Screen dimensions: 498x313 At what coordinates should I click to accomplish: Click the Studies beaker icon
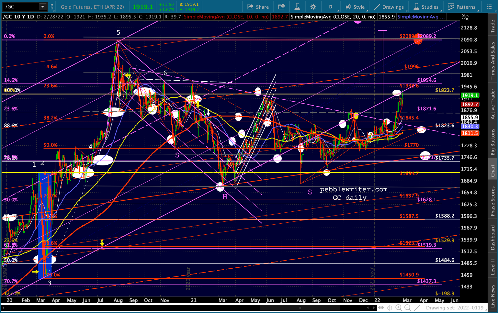click(416, 7)
